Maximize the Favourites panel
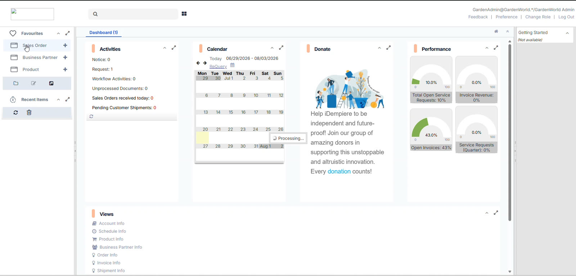The image size is (576, 276). [67, 33]
